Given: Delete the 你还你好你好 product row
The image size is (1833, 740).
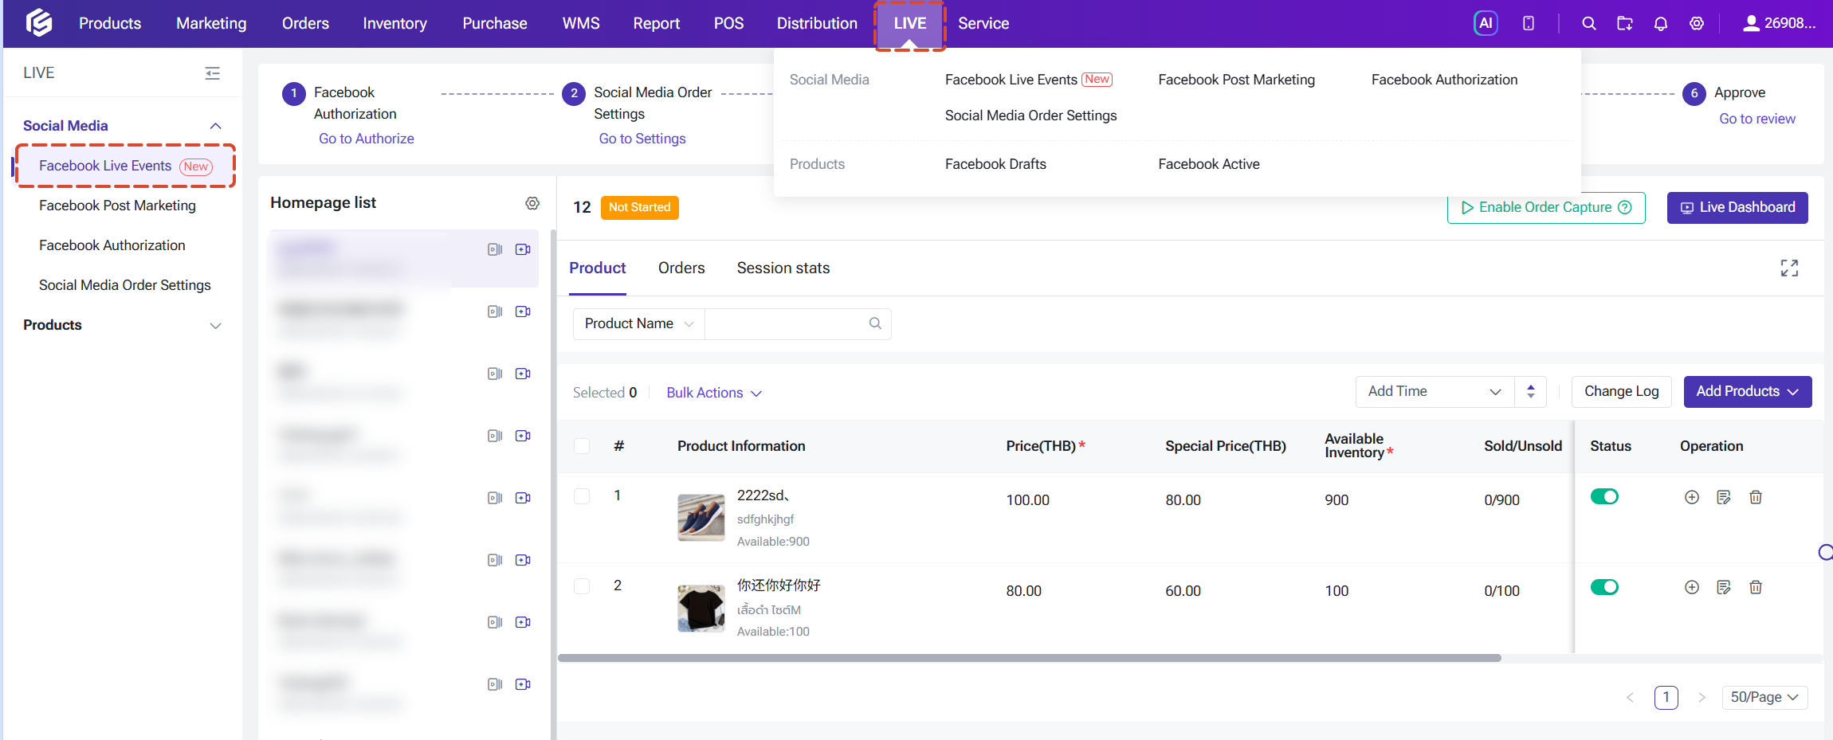Looking at the screenshot, I should pyautogui.click(x=1756, y=587).
